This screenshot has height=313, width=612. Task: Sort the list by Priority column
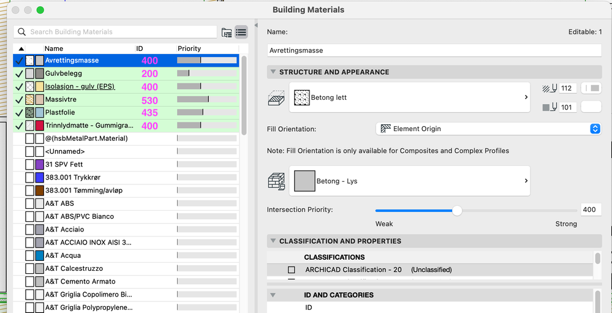pos(189,48)
